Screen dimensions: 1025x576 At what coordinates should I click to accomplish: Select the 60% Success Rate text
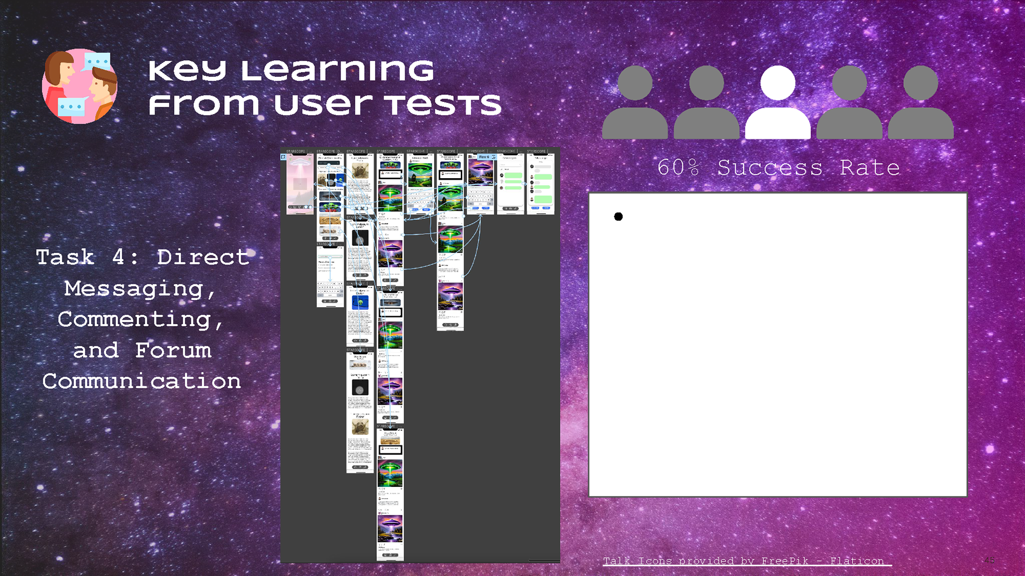[x=778, y=168]
